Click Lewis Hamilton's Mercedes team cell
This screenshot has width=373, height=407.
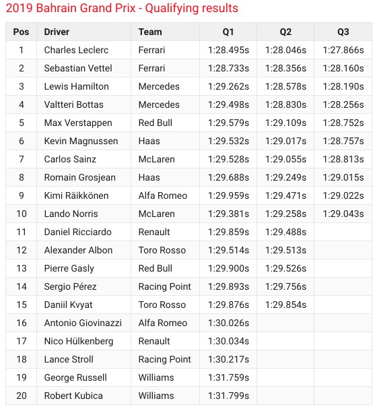165,86
